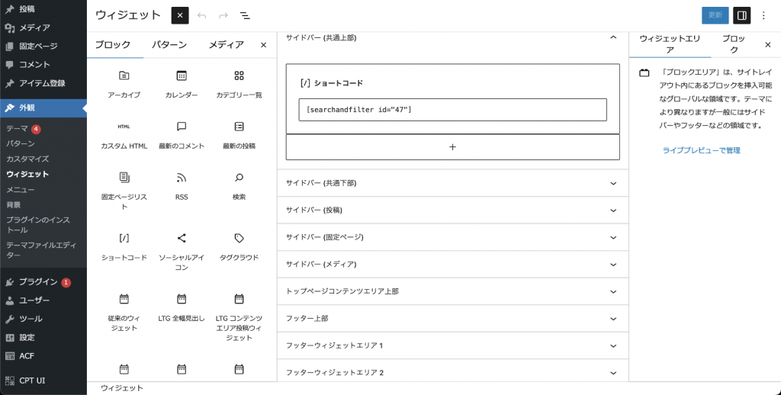Open the list view outline
The image size is (781, 395).
[x=245, y=15]
